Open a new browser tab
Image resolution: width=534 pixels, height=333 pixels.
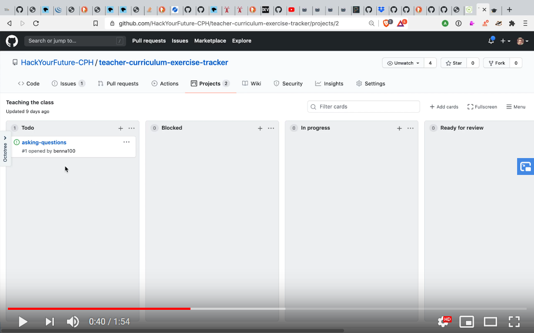coord(509,9)
